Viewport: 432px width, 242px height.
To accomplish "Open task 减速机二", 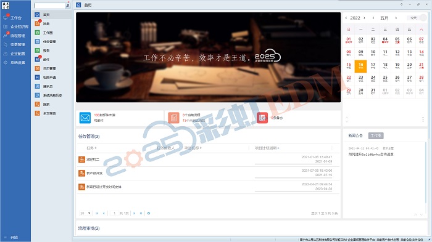I will (x=93, y=159).
